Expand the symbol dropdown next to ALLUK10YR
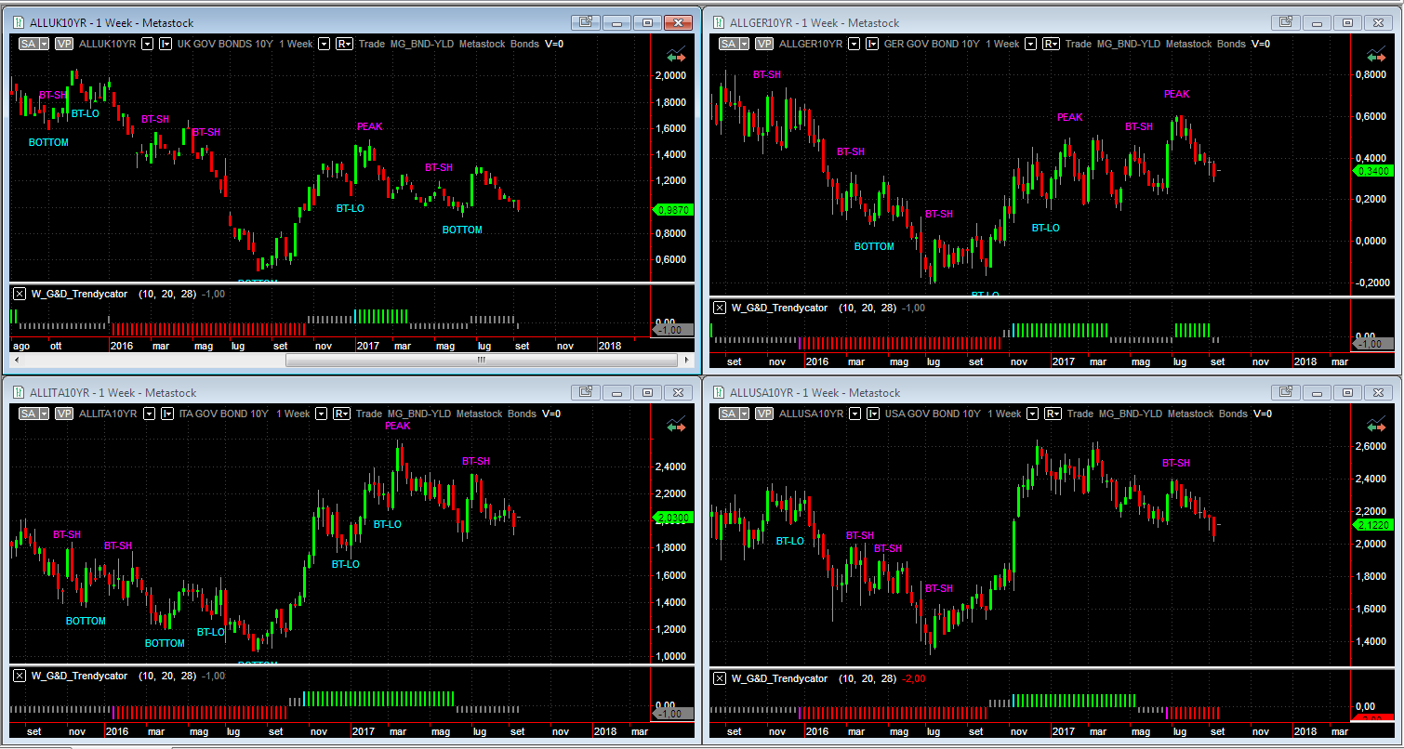1404x749 pixels. coord(148,44)
